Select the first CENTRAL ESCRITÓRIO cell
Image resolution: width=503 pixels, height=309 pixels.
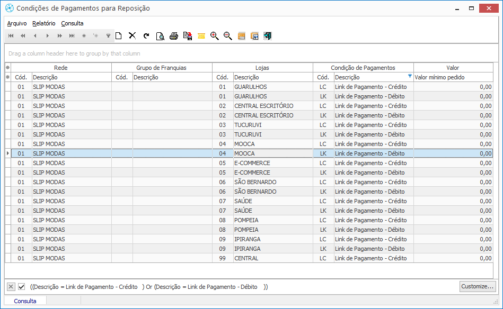(272, 106)
